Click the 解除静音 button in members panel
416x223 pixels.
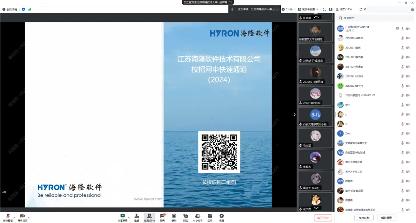pyautogui.click(x=386, y=218)
